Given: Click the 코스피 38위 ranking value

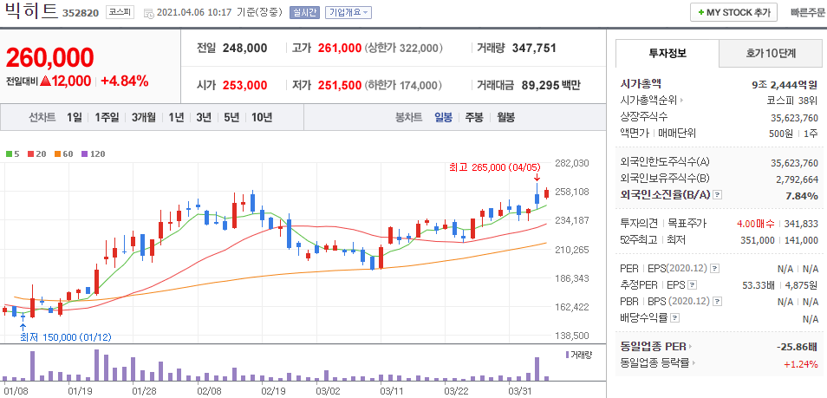Looking at the screenshot, I should (792, 100).
